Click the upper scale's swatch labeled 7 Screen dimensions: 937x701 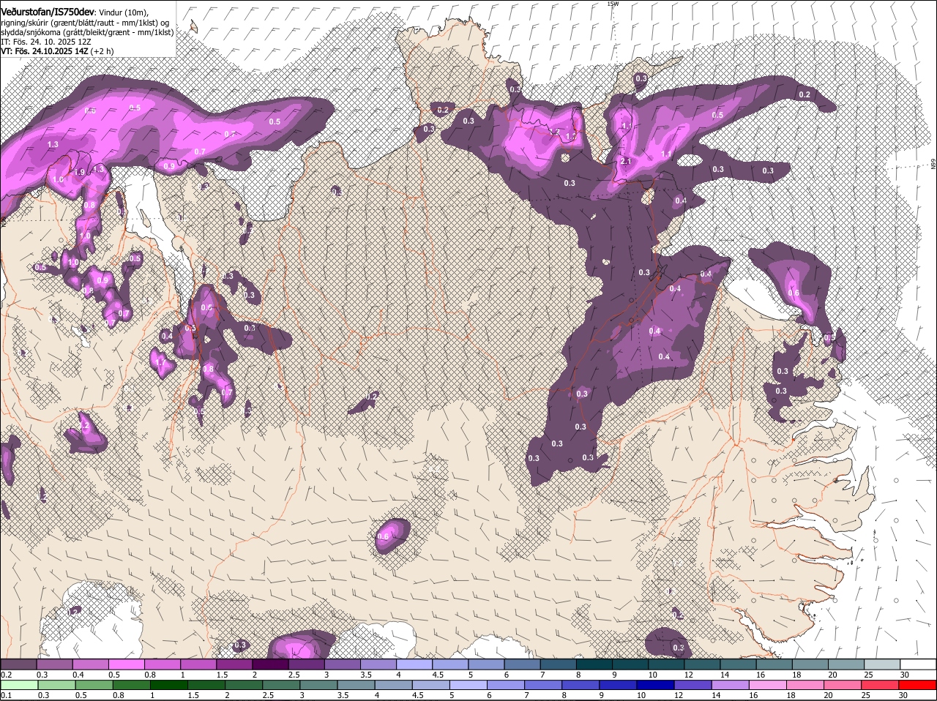557,664
